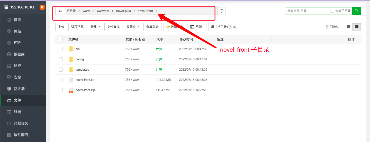Screen dimensions: 370x142
Task: Open 终端 terminal from toolbar
Action: 196,27
